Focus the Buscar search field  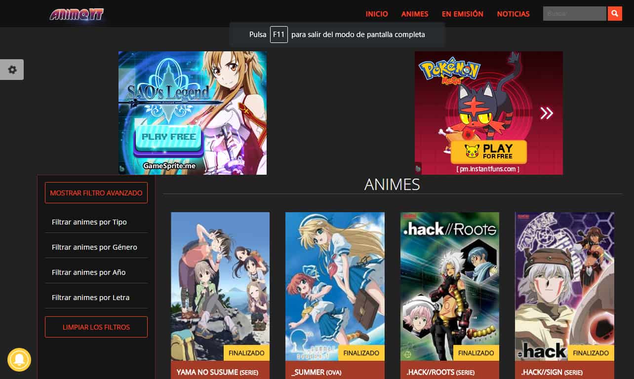[x=575, y=14]
